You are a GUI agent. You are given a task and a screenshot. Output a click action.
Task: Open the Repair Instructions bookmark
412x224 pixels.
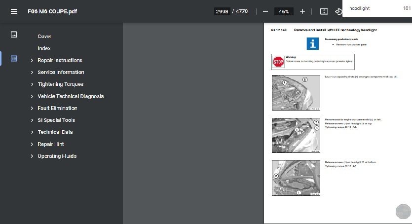[x=60, y=60]
